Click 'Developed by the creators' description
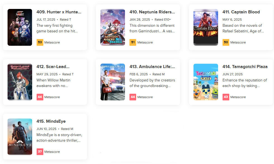The width and height of the screenshot is (274, 164). 152,83
